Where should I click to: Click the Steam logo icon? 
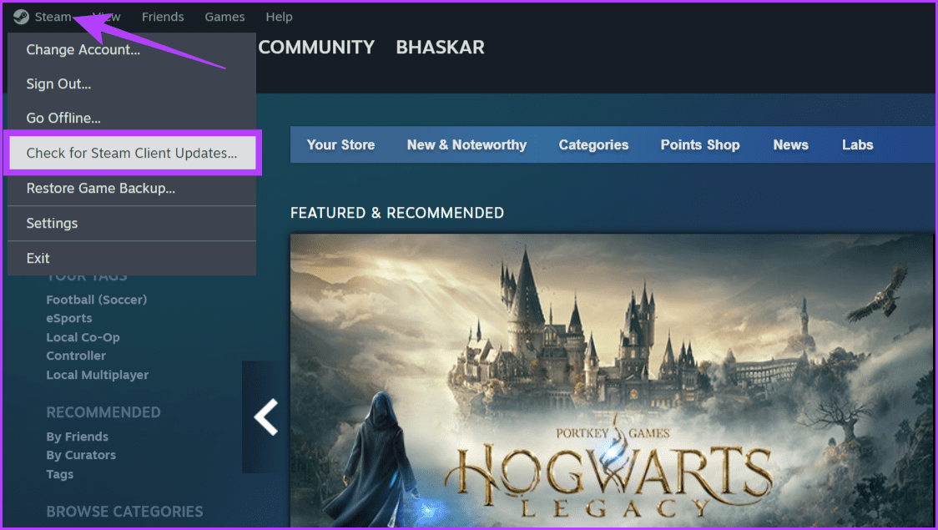click(20, 17)
